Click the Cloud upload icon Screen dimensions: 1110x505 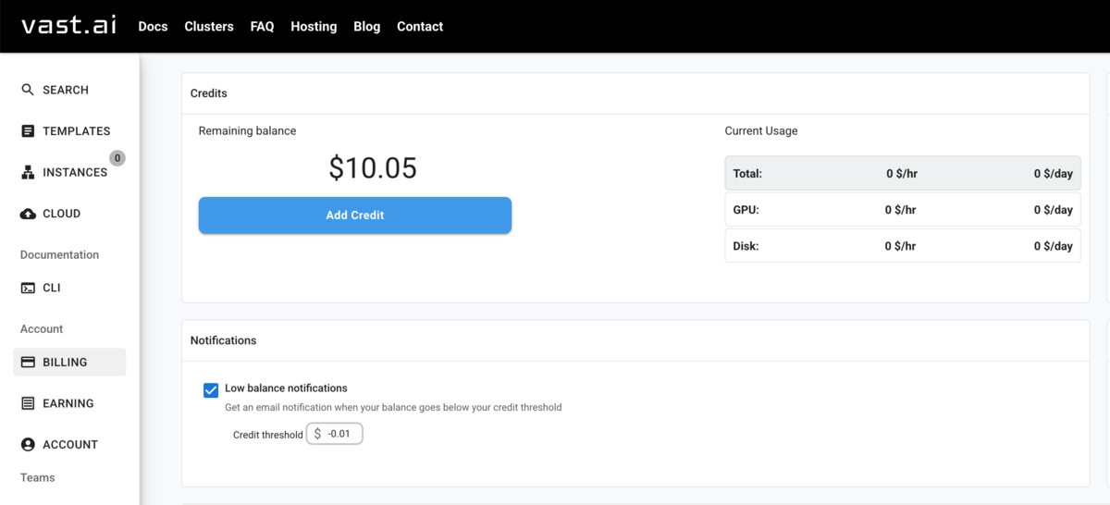(28, 214)
